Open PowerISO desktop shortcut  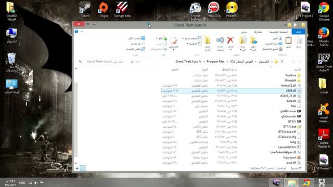(232, 10)
